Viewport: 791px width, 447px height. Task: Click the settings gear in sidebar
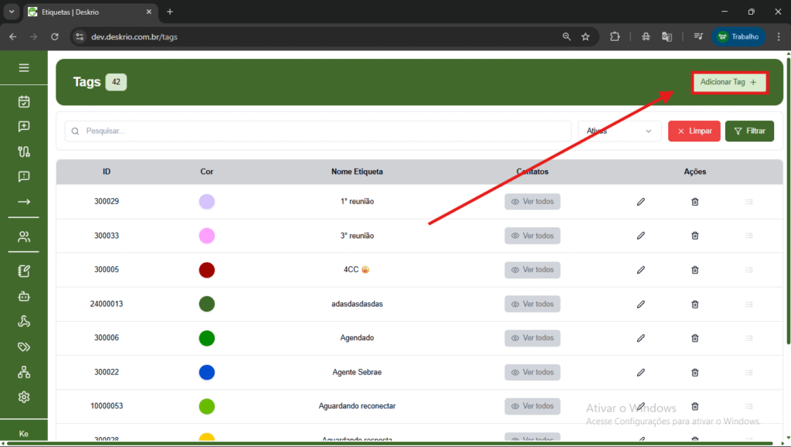click(24, 397)
